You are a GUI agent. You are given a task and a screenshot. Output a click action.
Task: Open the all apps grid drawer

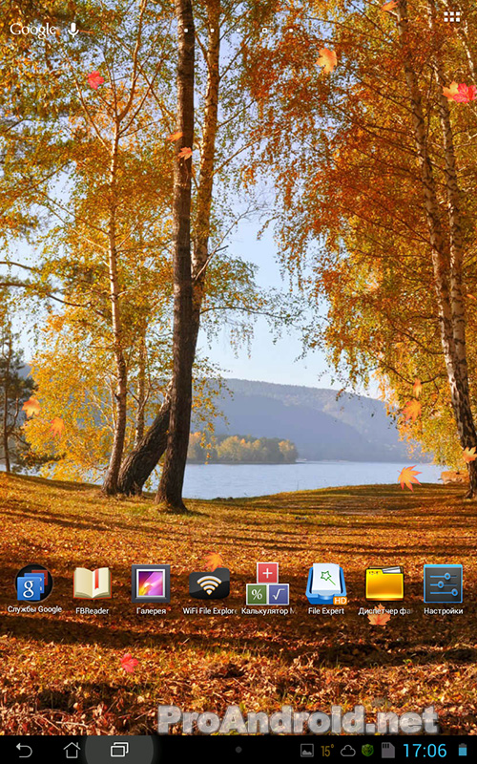click(451, 16)
